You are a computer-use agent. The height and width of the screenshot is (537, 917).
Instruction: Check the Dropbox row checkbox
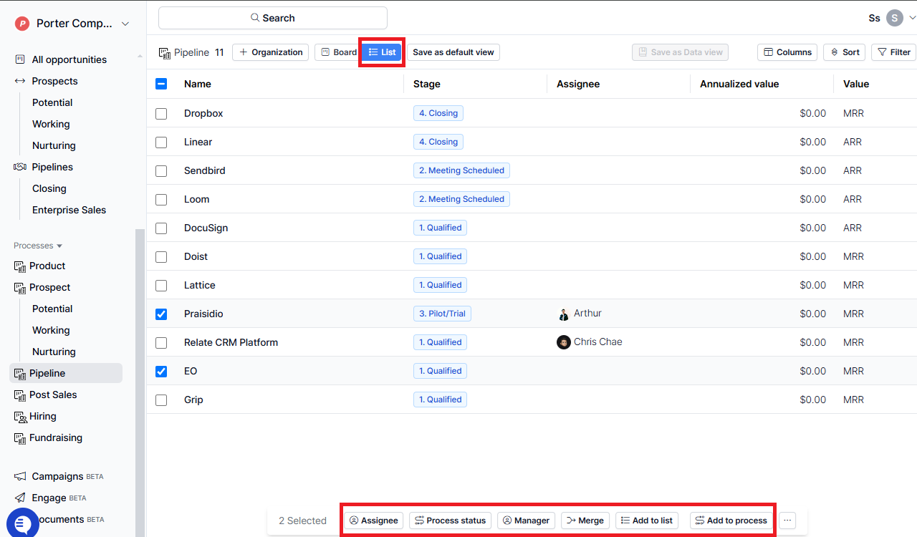point(161,113)
